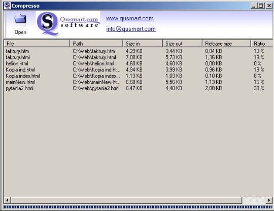The image size is (274, 211).
Task: Sort by the Path column header
Action: click(96, 44)
